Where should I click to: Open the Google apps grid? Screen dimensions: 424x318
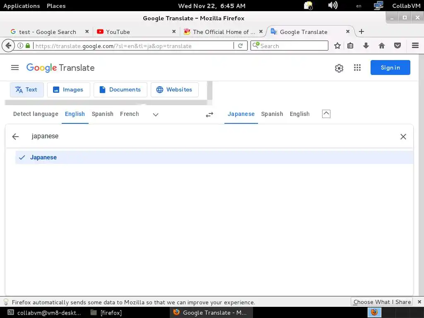click(x=357, y=67)
